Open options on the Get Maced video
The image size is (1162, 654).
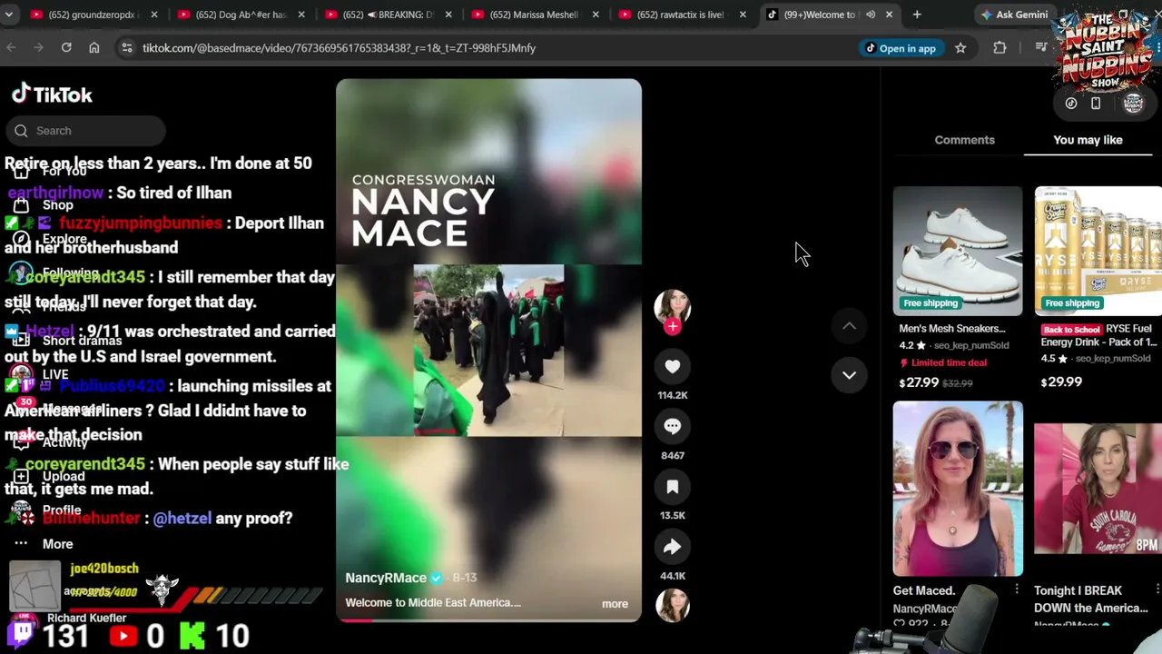1017,590
